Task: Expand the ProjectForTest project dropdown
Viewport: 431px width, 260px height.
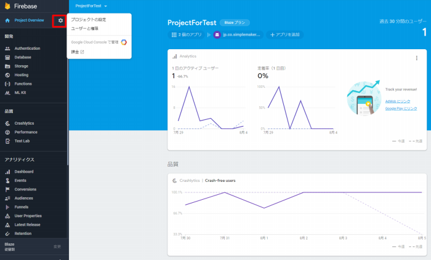Action: [91, 6]
